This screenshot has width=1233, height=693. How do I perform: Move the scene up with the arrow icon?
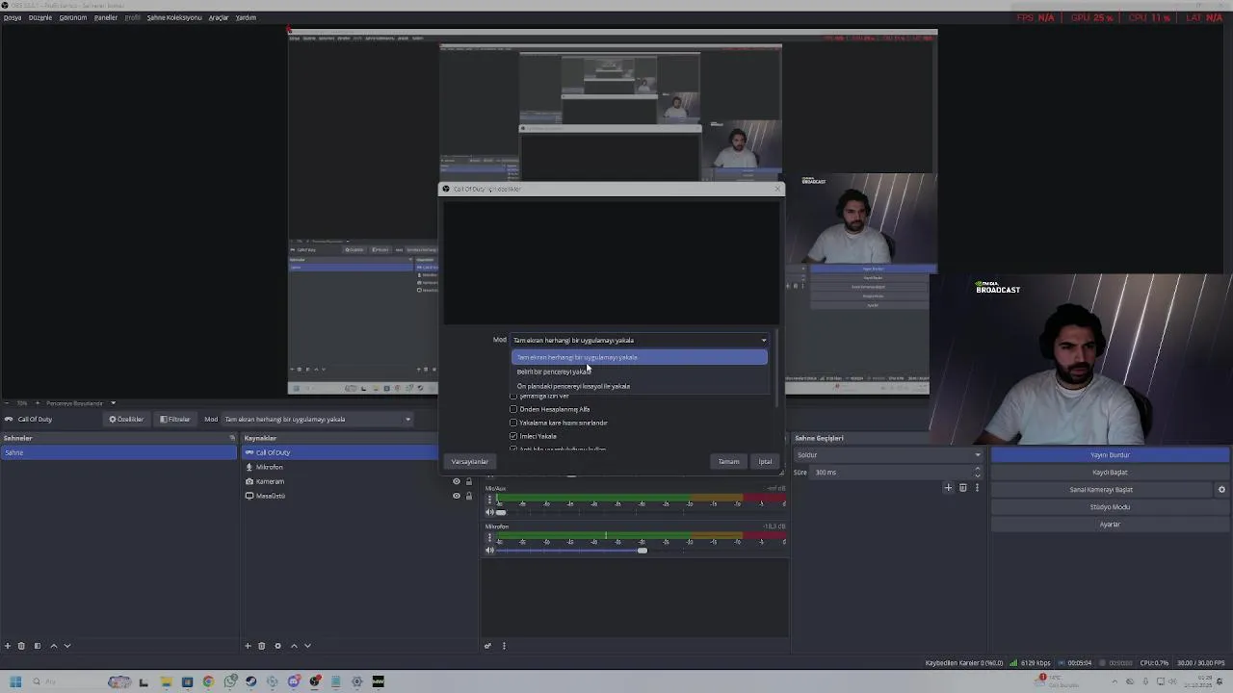[53, 646]
